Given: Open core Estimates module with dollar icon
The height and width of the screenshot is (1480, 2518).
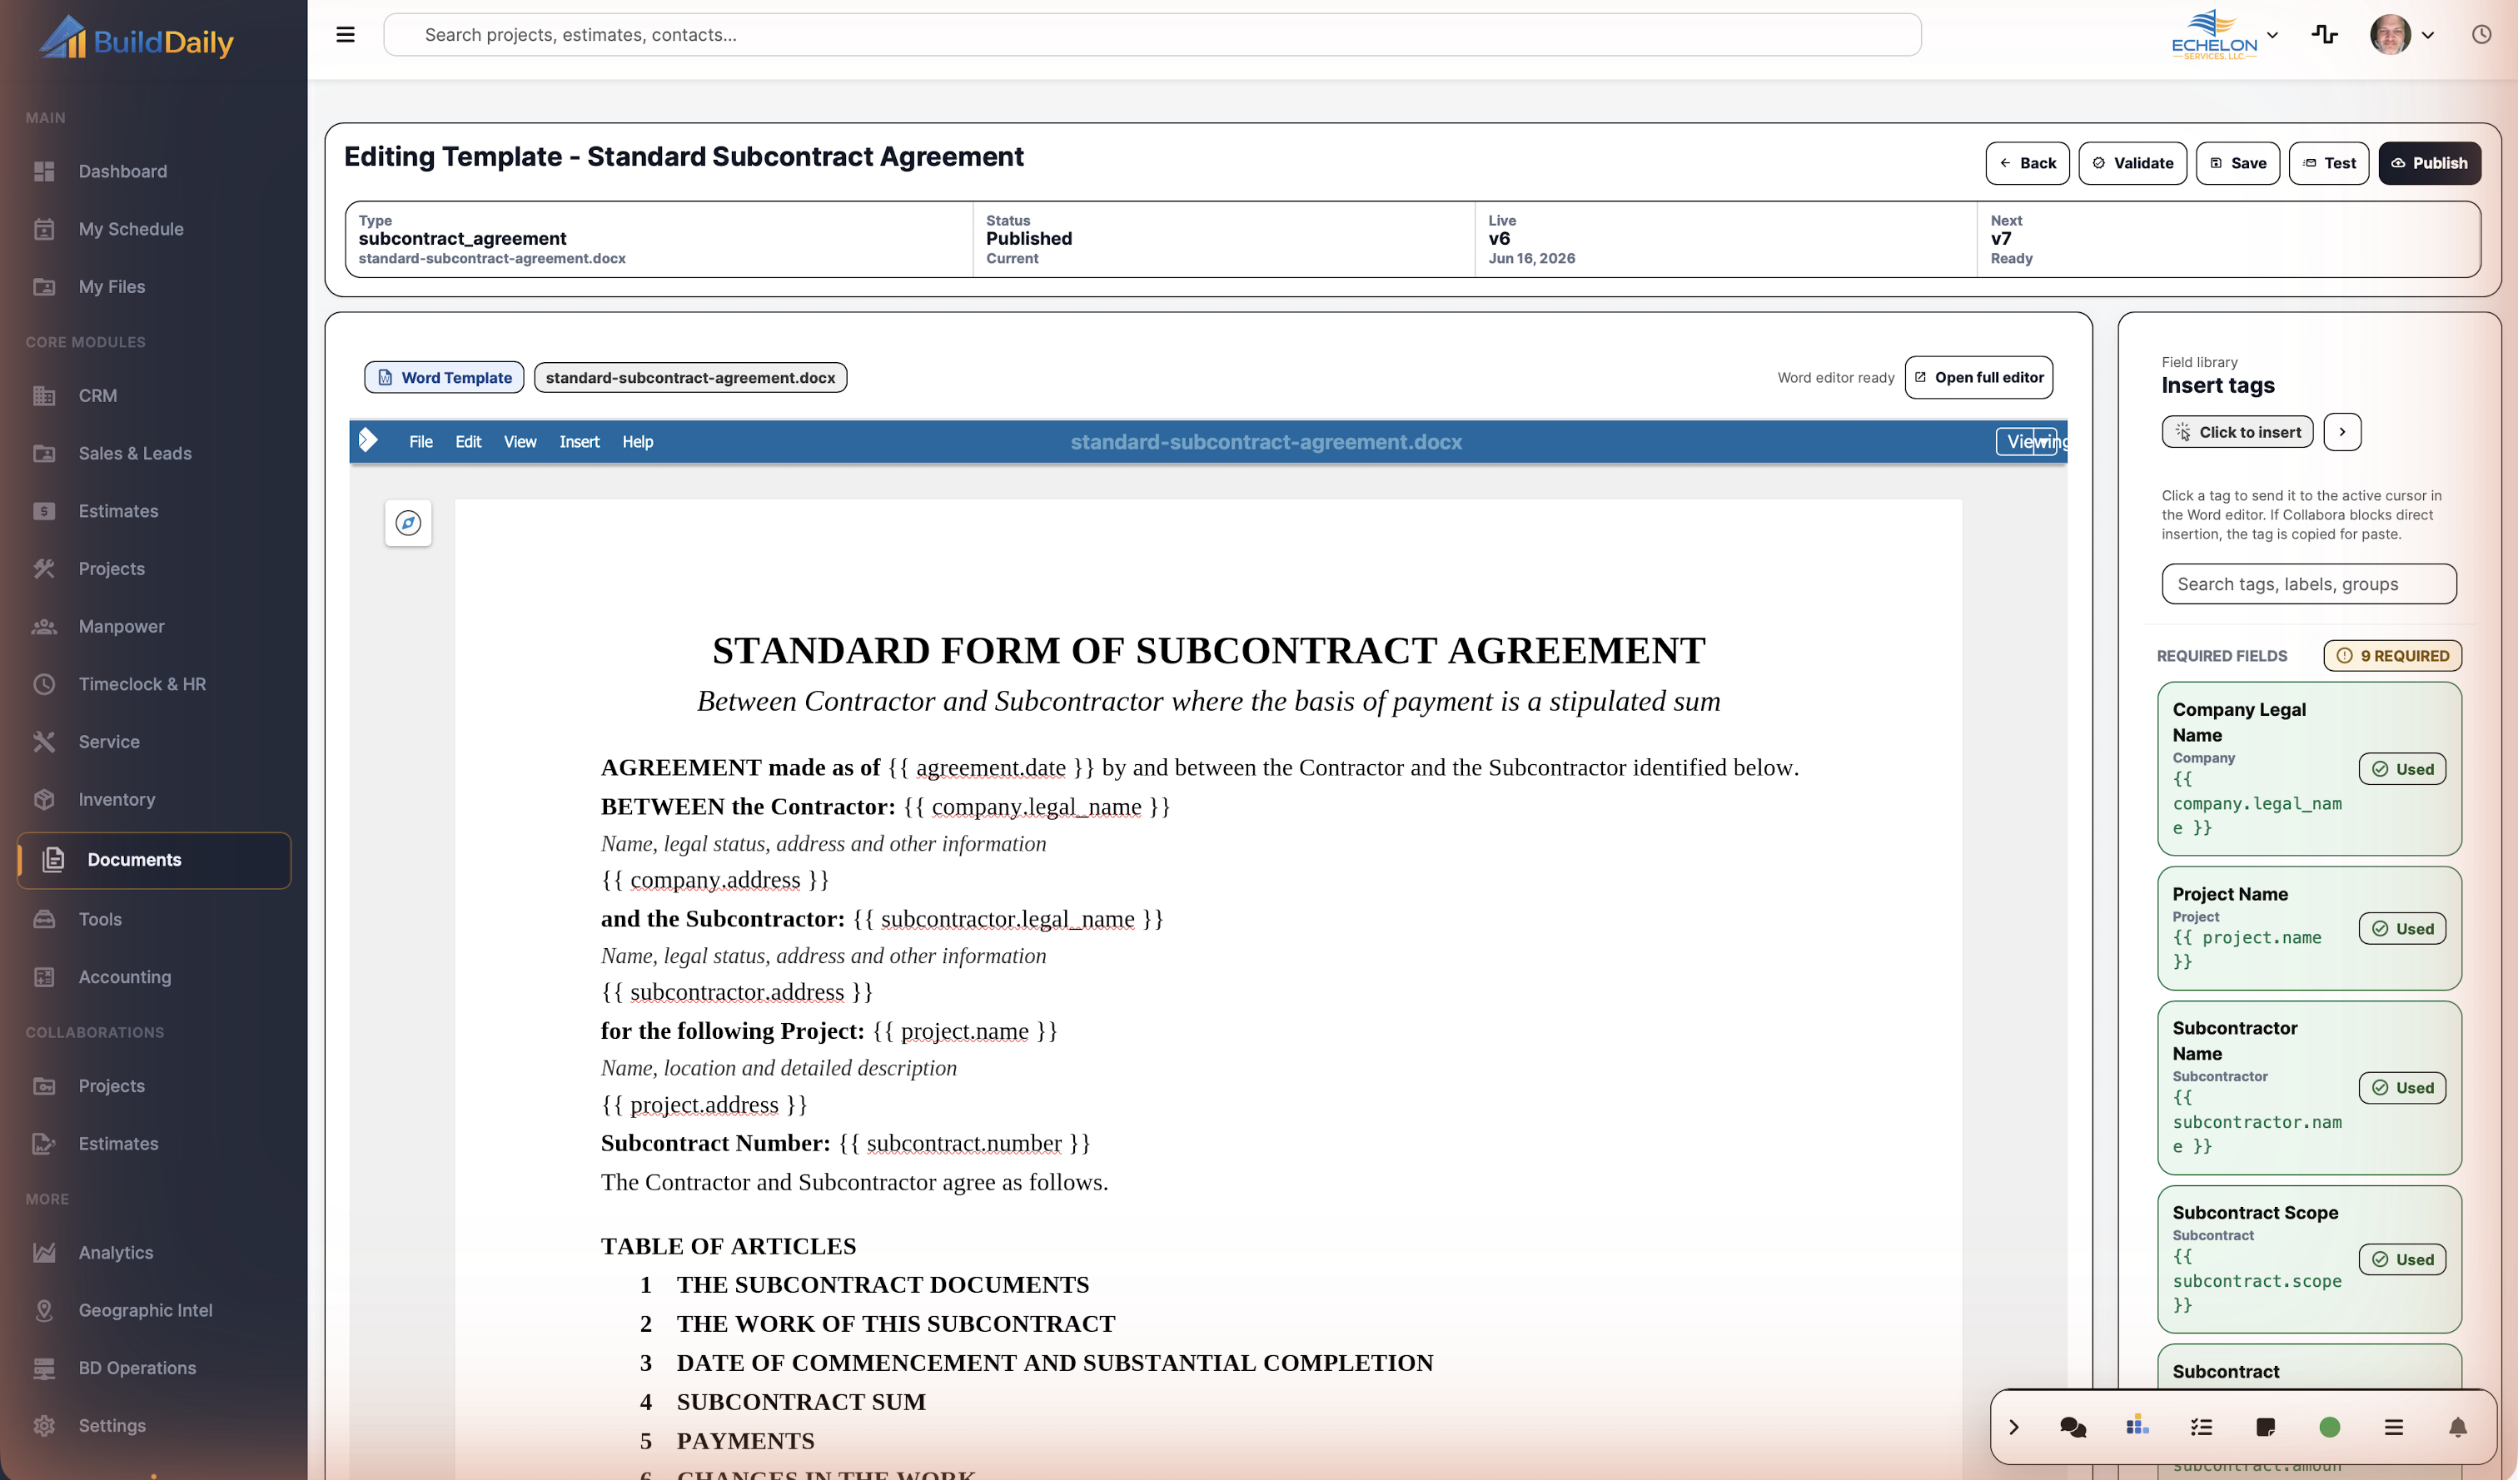Looking at the screenshot, I should [154, 511].
